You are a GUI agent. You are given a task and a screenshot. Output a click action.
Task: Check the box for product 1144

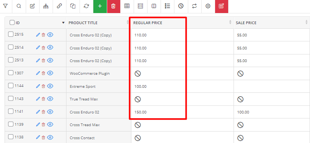point(11,85)
